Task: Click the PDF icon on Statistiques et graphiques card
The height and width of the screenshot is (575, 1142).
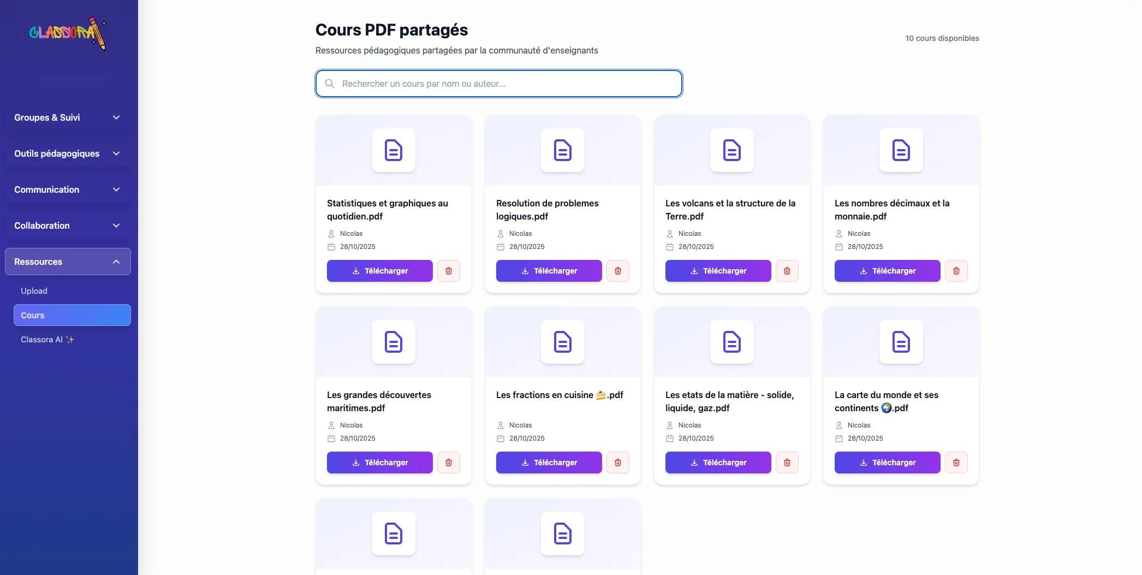Action: (393, 151)
